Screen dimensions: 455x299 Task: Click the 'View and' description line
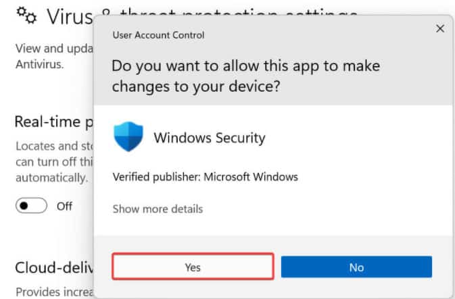[x=53, y=49]
